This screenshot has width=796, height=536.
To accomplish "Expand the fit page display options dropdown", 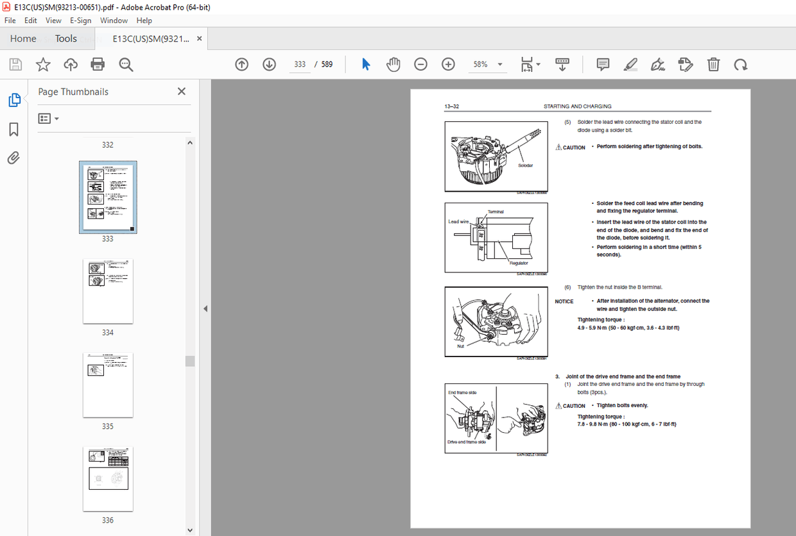I will [x=537, y=64].
